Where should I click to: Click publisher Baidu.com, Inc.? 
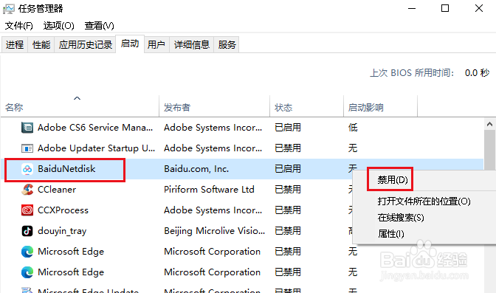coord(196,169)
